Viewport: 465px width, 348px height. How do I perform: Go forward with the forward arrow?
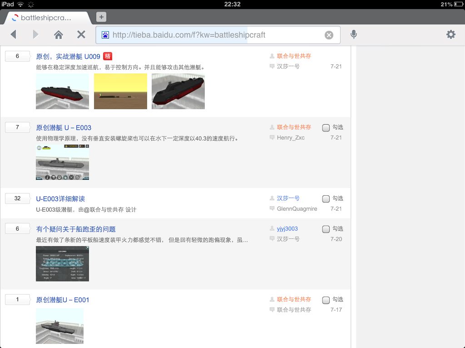(x=35, y=34)
